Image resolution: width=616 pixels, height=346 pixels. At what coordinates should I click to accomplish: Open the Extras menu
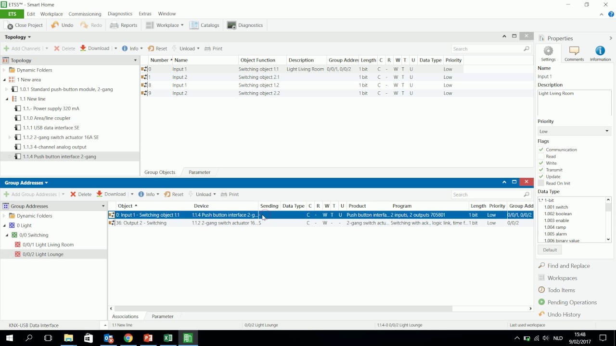pos(145,14)
